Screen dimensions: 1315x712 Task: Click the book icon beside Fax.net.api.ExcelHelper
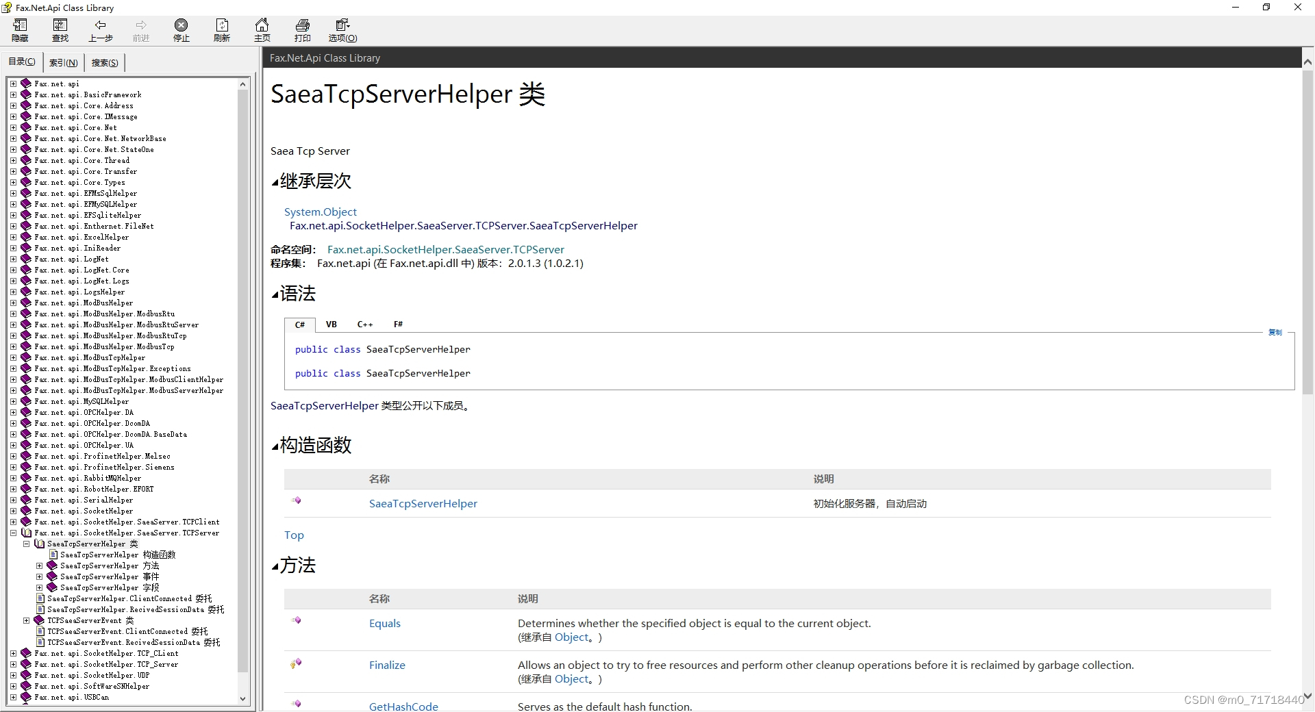[26, 237]
